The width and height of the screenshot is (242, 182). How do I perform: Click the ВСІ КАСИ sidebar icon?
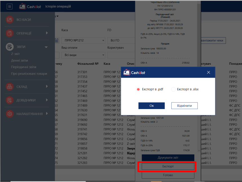10,20
